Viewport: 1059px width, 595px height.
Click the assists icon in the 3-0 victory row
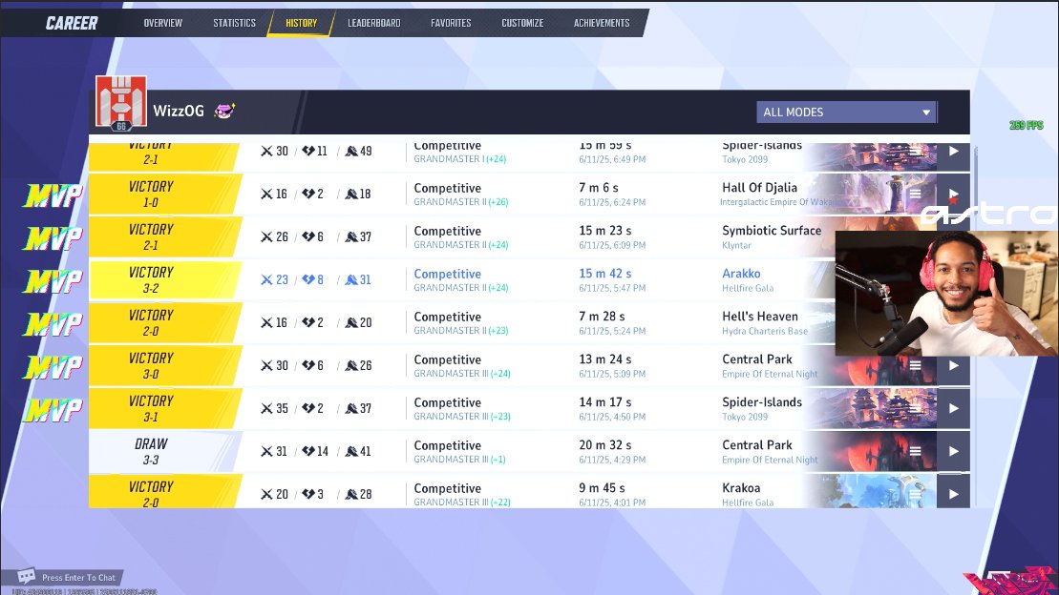(x=351, y=365)
